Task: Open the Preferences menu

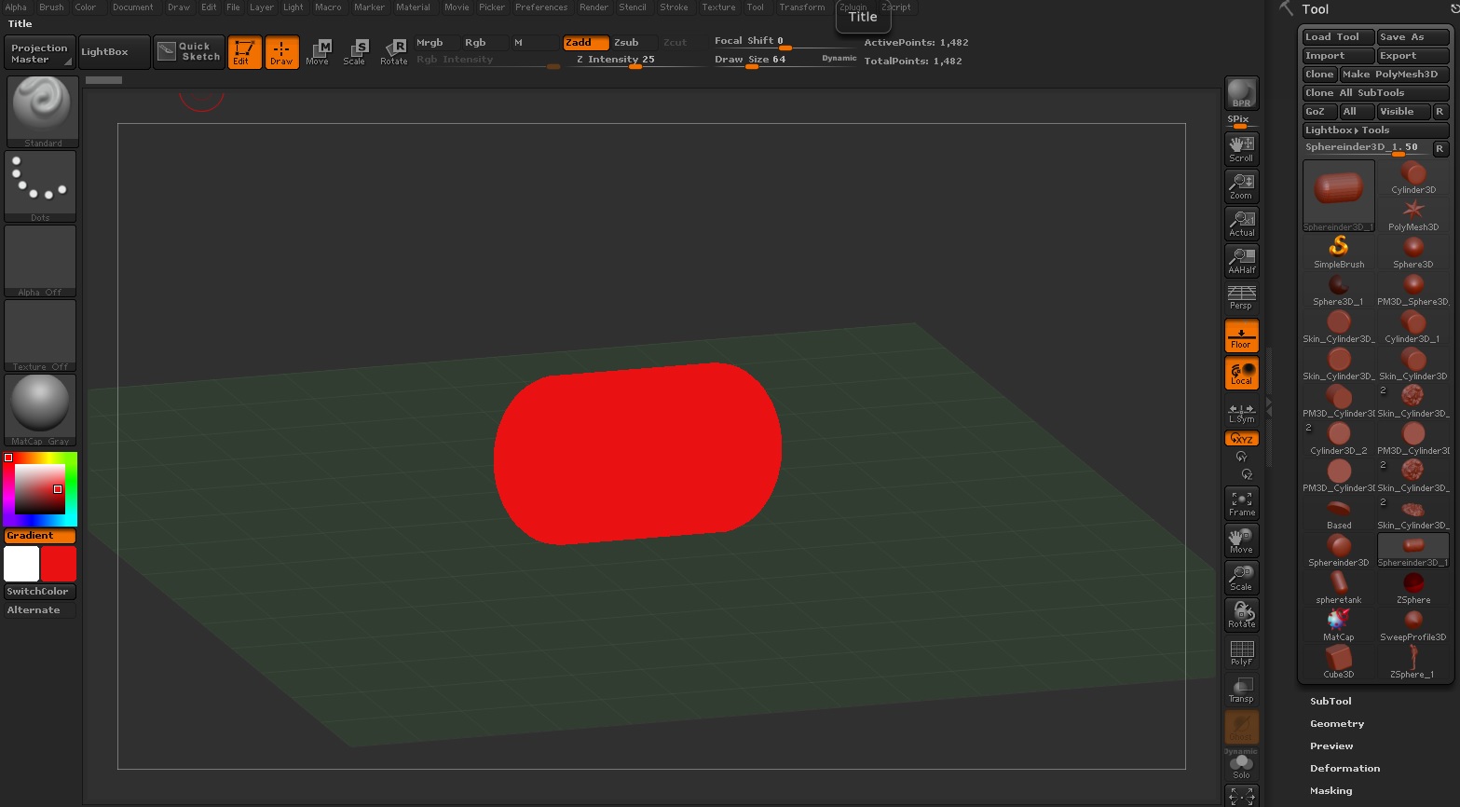Action: pyautogui.click(x=540, y=7)
